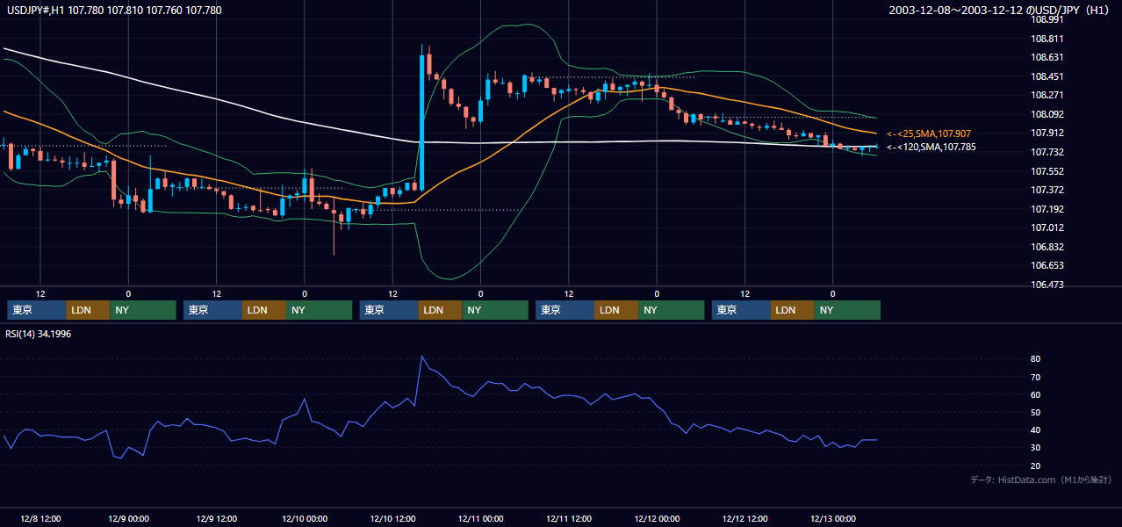Click price axis label 108.631

[x=1047, y=57]
